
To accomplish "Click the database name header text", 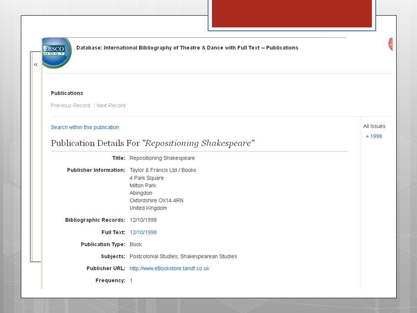I will pos(187,48).
